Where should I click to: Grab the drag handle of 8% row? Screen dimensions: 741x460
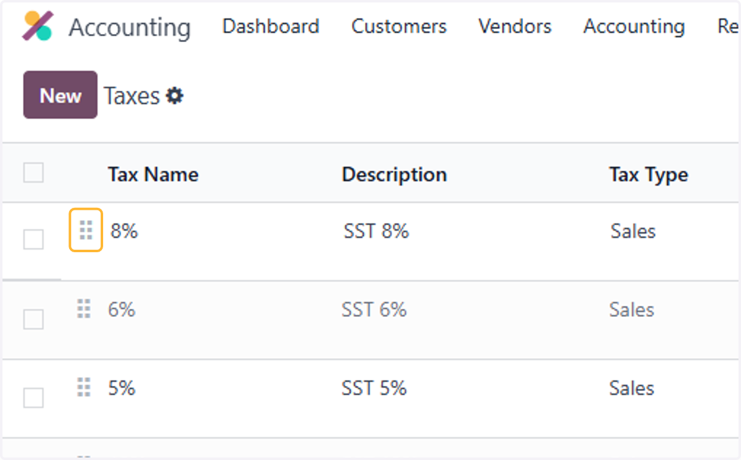[x=86, y=231]
